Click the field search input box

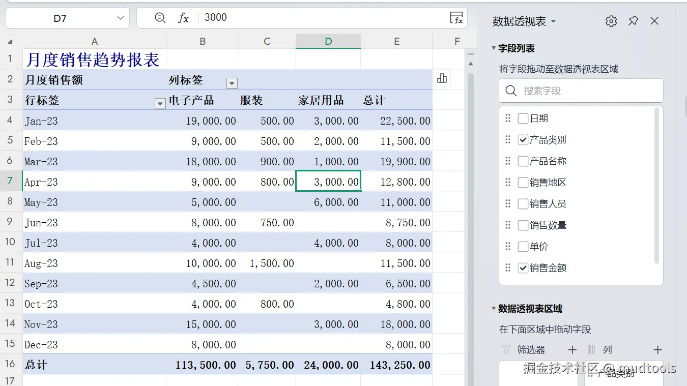coord(581,91)
